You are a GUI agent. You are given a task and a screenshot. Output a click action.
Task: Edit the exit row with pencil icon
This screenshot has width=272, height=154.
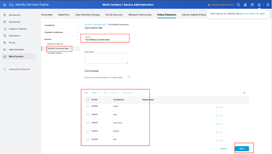(x=217, y=141)
